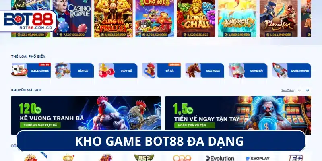The height and width of the screenshot is (161, 322).
Task: Select the Evoplay provider logo
Action: point(258,158)
